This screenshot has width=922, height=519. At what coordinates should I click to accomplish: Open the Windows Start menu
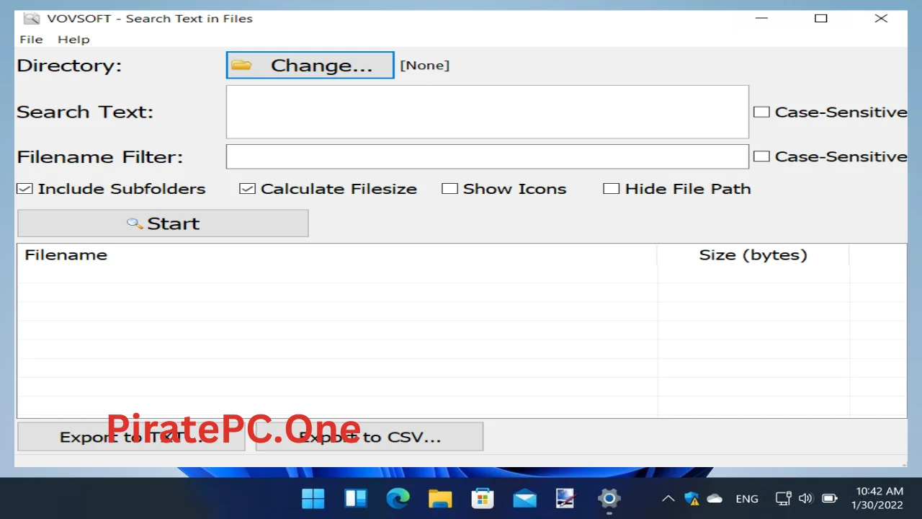(x=313, y=498)
